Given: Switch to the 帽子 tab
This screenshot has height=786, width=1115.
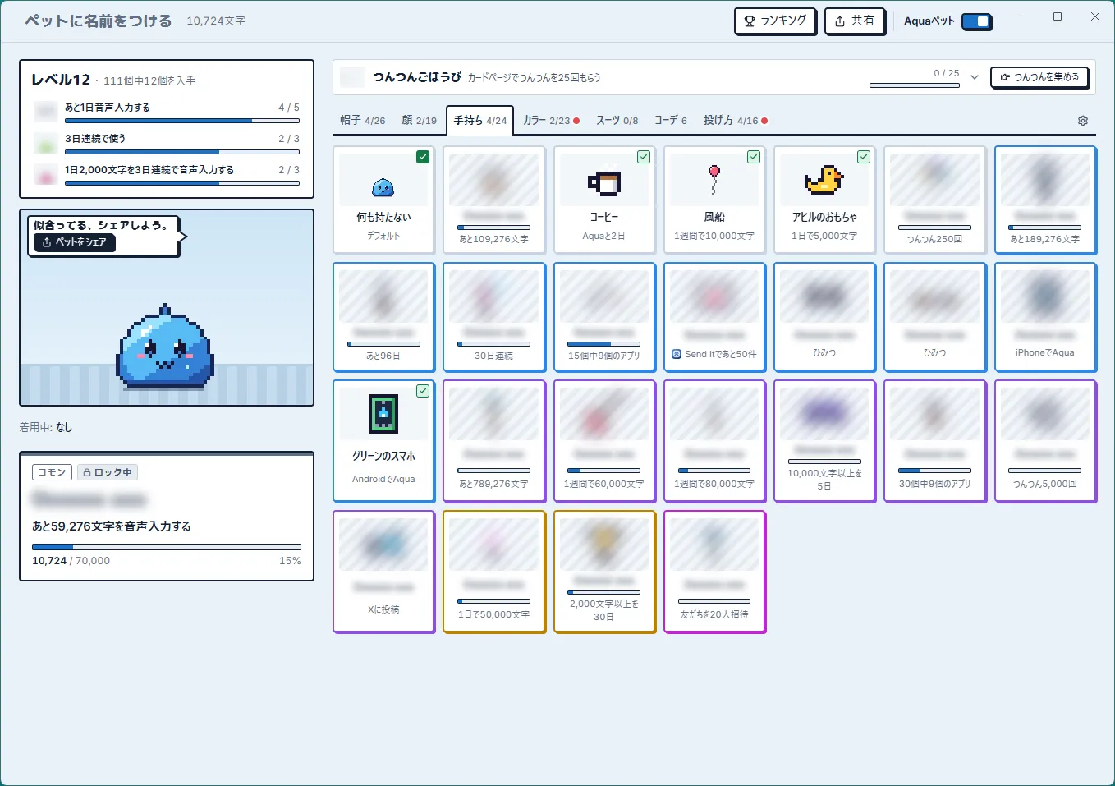Looking at the screenshot, I should tap(363, 121).
